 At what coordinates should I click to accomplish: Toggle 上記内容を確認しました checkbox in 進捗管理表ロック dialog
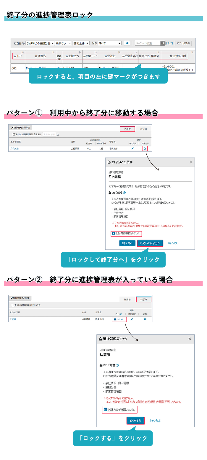106,410
